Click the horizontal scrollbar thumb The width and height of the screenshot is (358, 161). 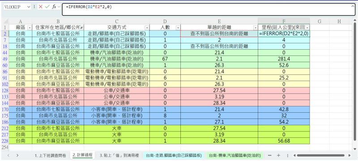click(320, 155)
